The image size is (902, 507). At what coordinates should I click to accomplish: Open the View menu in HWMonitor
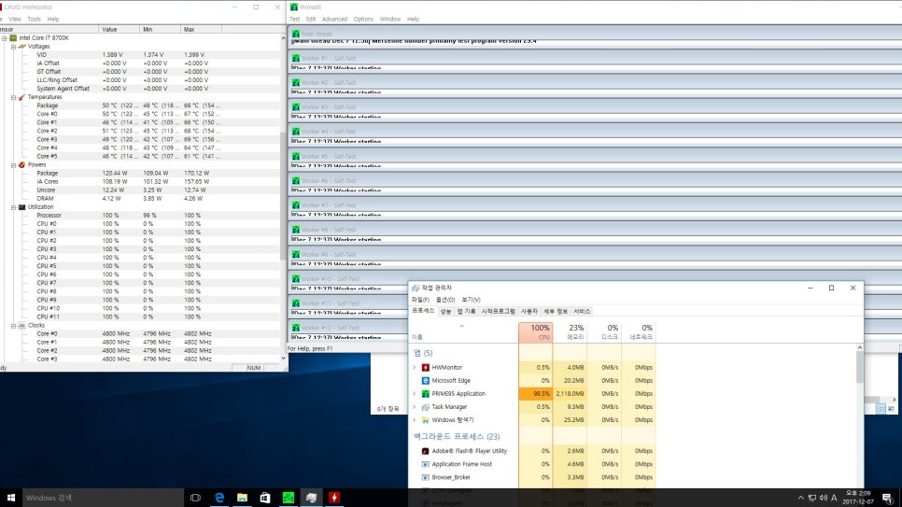[x=15, y=19]
